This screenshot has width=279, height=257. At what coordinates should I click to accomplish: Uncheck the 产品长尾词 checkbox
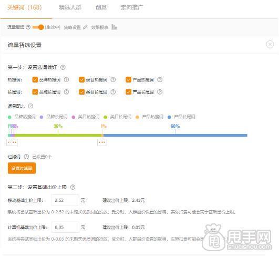point(128,92)
